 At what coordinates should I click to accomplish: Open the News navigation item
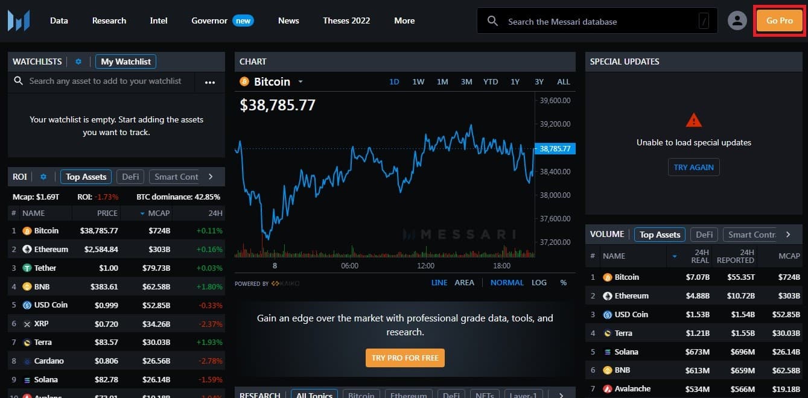pyautogui.click(x=288, y=21)
